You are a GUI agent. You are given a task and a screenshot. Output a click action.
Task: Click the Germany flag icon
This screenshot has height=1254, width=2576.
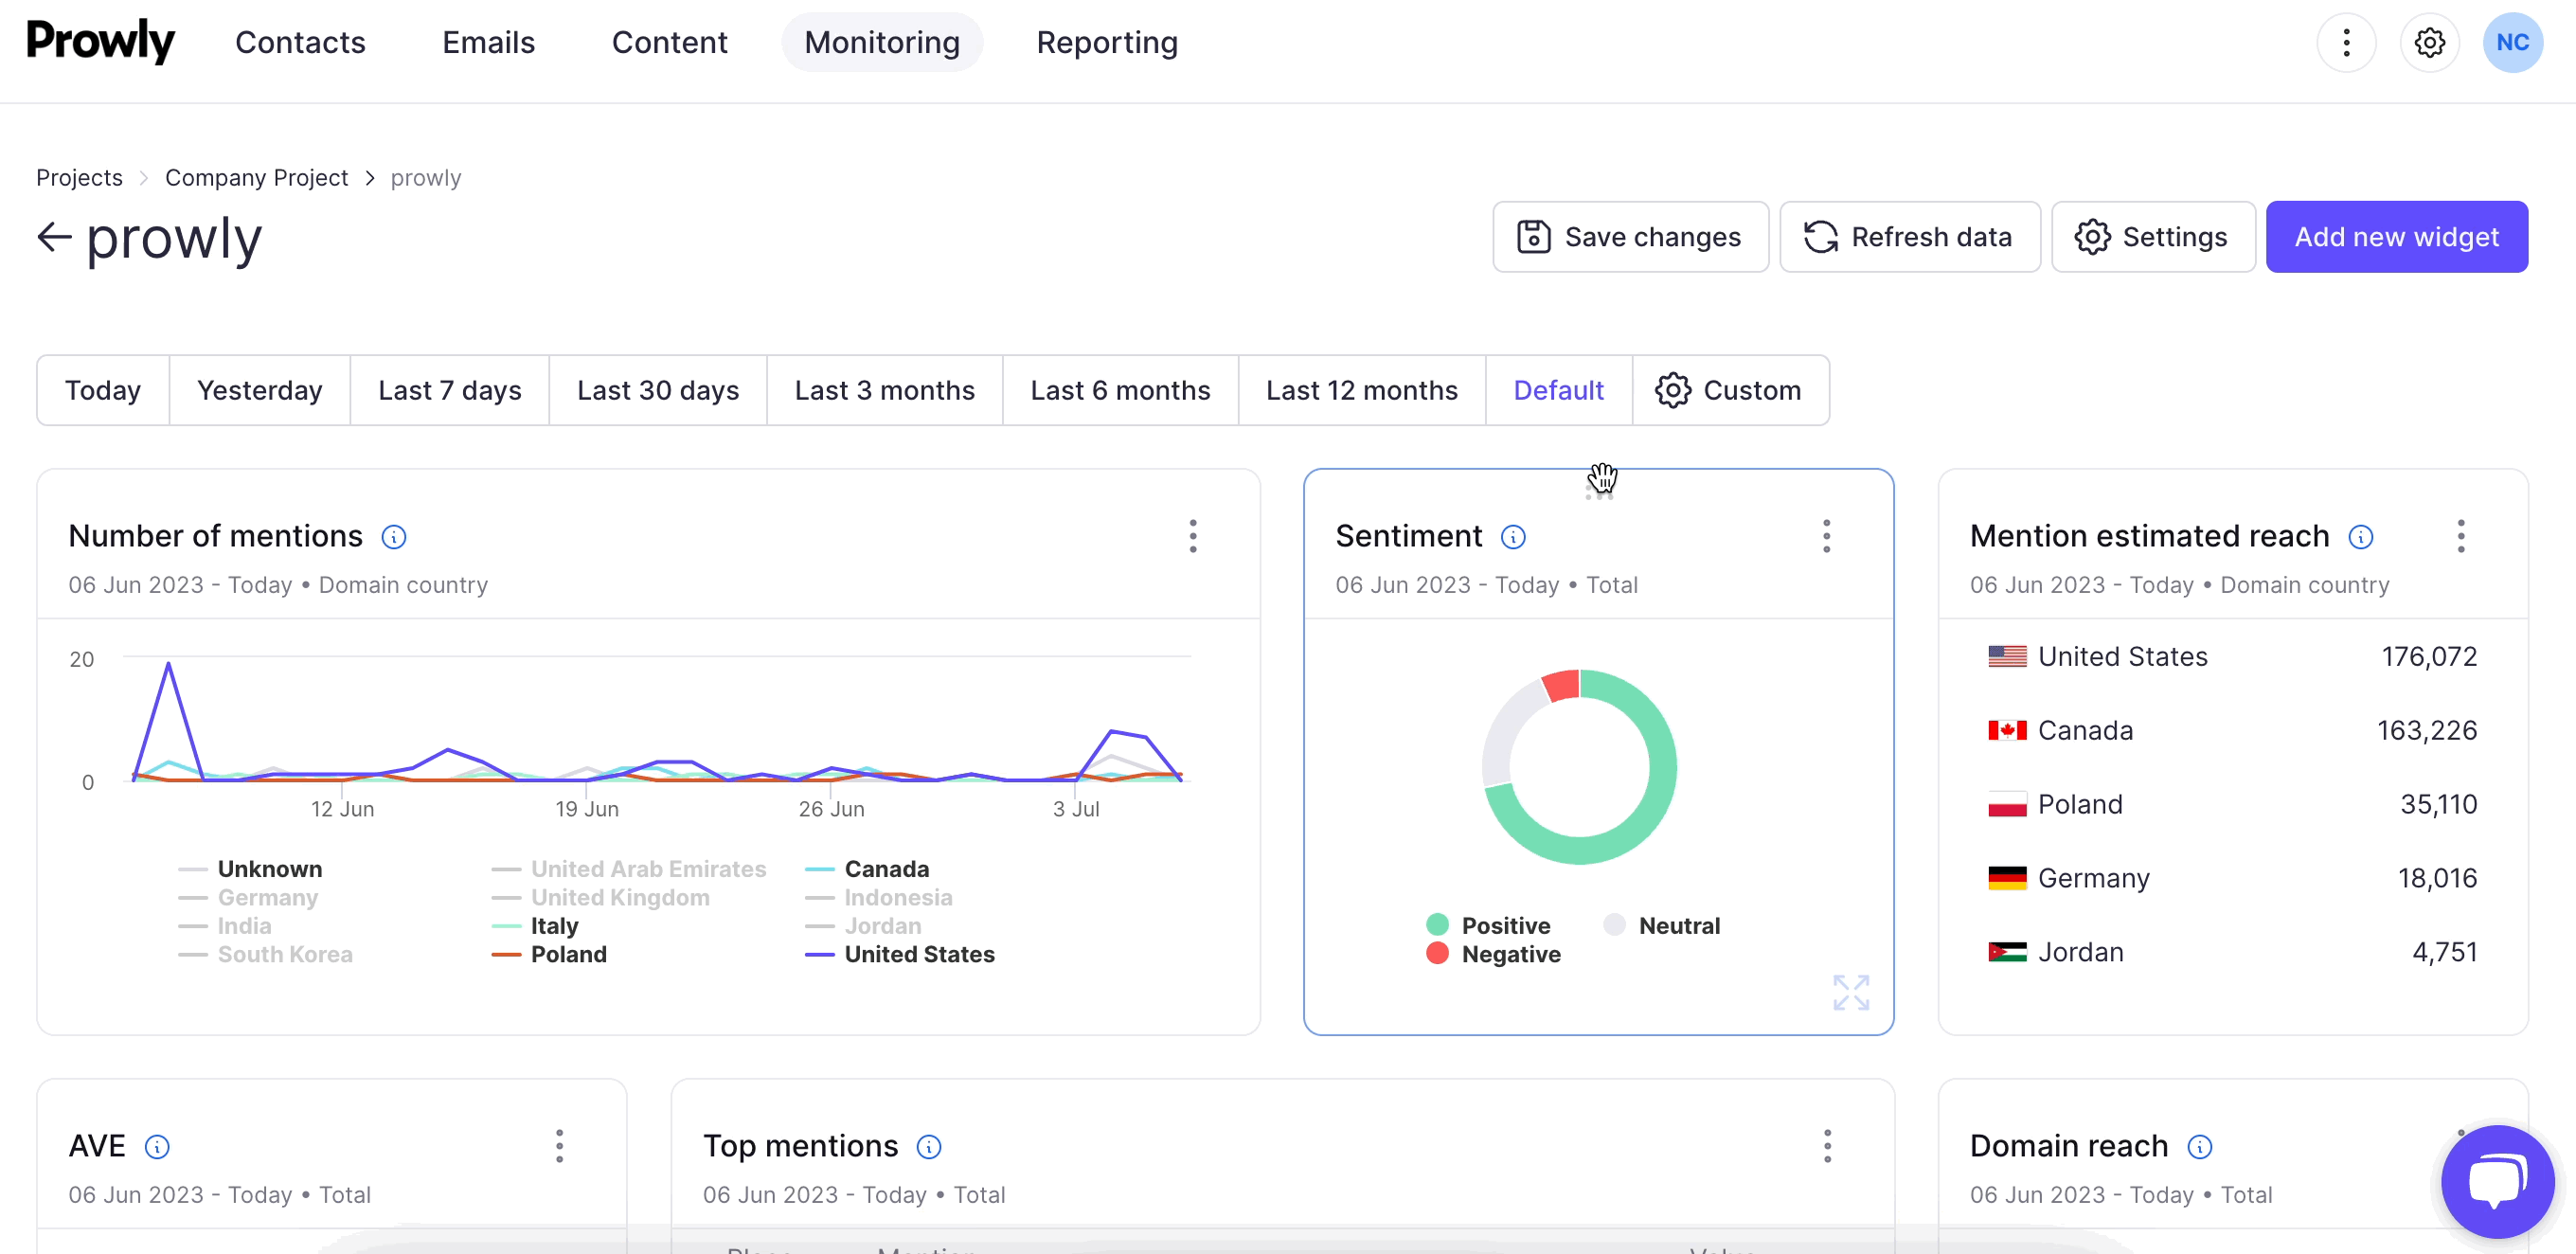coord(2007,878)
